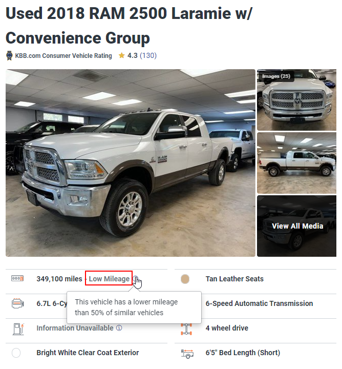Open the main white RAM truck photo
Image resolution: width=342 pixels, height=369 pixels.
[x=131, y=163]
